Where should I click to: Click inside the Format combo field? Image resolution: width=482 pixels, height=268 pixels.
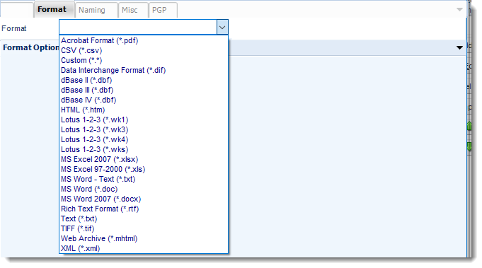(138, 28)
